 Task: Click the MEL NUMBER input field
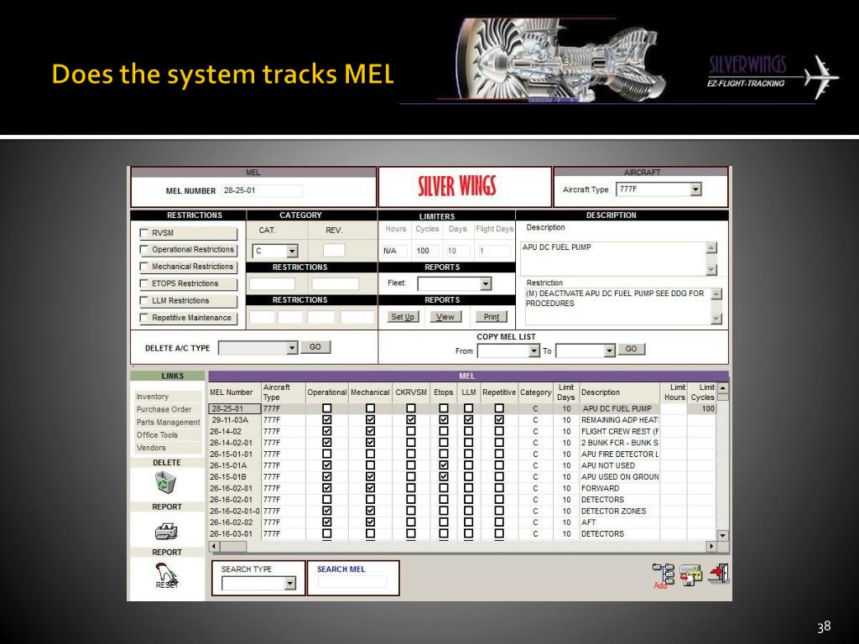[x=262, y=190]
